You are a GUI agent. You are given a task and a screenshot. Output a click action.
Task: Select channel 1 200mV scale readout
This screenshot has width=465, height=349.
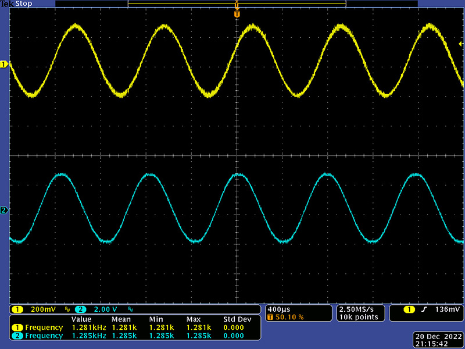pyautogui.click(x=43, y=309)
